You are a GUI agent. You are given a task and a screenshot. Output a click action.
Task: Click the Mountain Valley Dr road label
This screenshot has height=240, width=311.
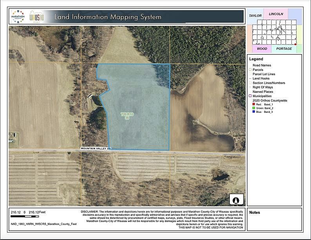96,148
